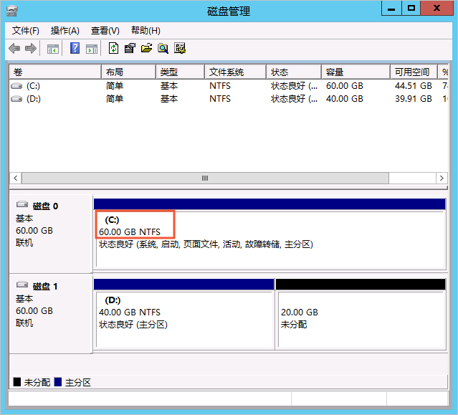
Task: Sort by the 布局 column header
Action: coord(128,72)
